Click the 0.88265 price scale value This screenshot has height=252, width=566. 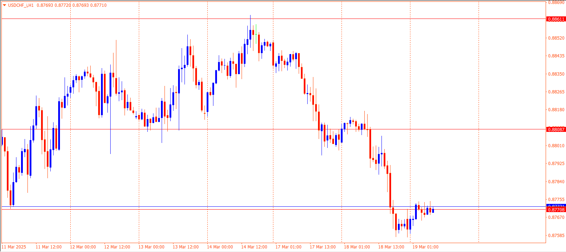[x=556, y=92]
